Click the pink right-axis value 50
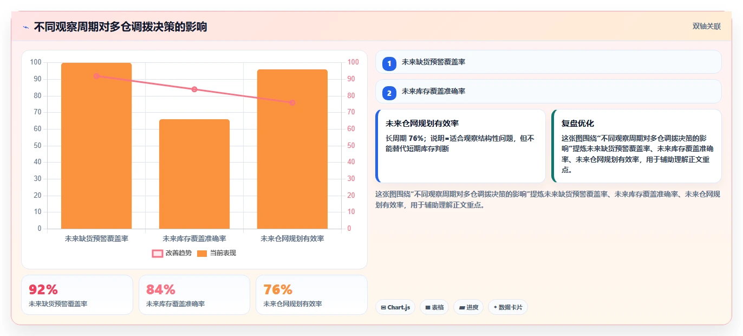This screenshot has width=743, height=336. (351, 145)
